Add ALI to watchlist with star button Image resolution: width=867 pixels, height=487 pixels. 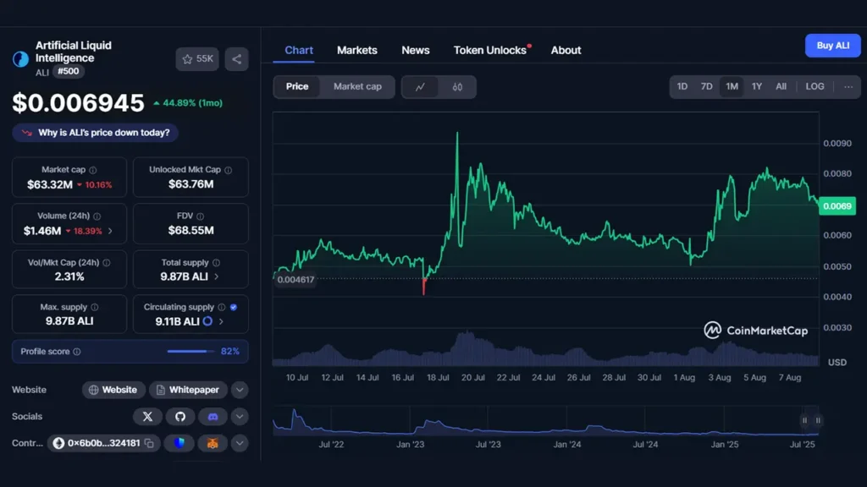pyautogui.click(x=197, y=59)
